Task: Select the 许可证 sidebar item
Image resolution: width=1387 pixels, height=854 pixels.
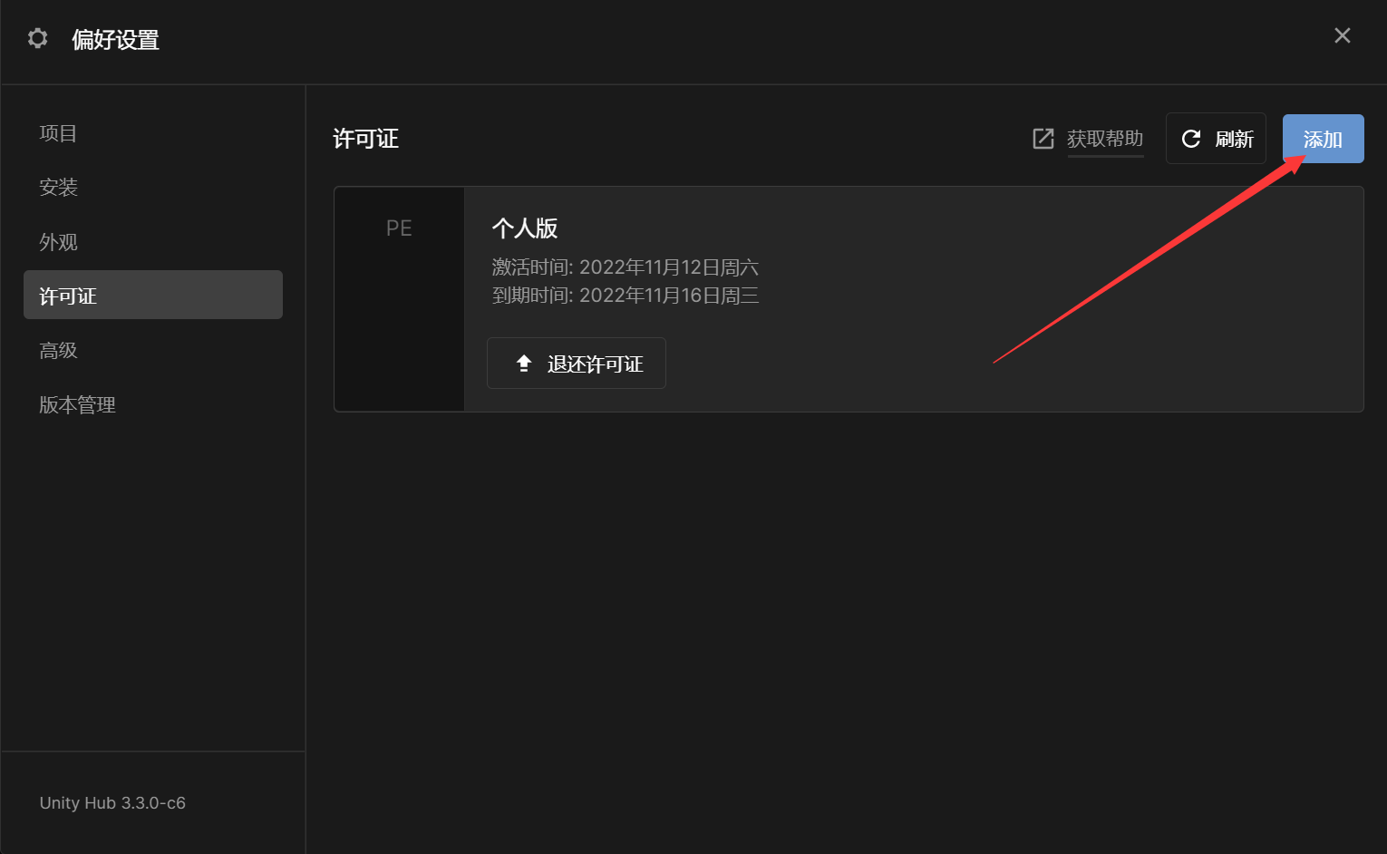Action: 153,295
